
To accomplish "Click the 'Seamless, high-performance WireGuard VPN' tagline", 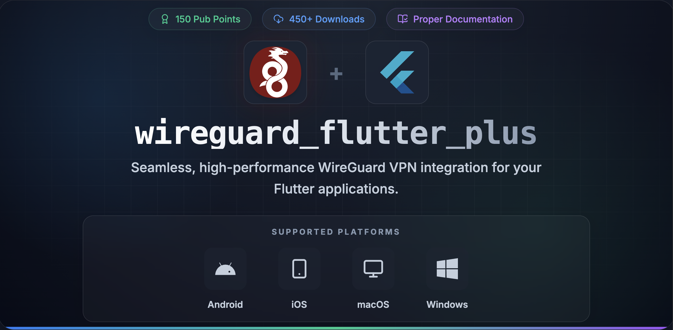I will point(336,178).
